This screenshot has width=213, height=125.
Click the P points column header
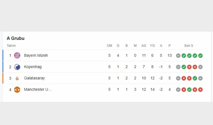(x=170, y=46)
